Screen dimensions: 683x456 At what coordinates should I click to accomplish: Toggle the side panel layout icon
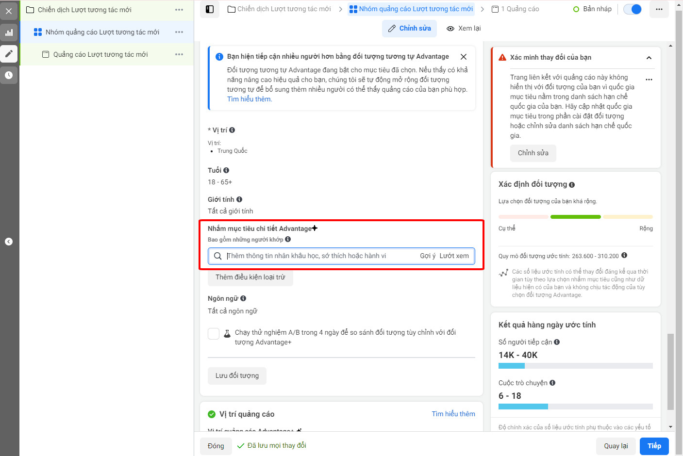click(210, 9)
